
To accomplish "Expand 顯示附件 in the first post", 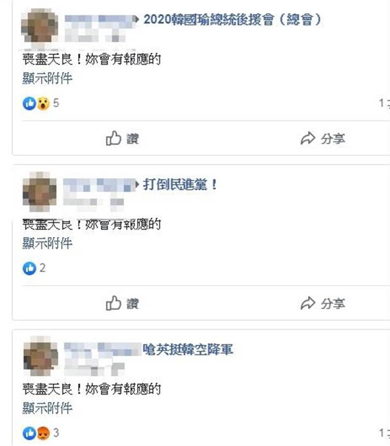I will pyautogui.click(x=48, y=78).
